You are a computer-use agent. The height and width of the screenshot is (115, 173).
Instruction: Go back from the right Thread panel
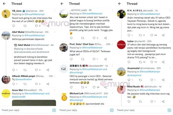point(120,4)
